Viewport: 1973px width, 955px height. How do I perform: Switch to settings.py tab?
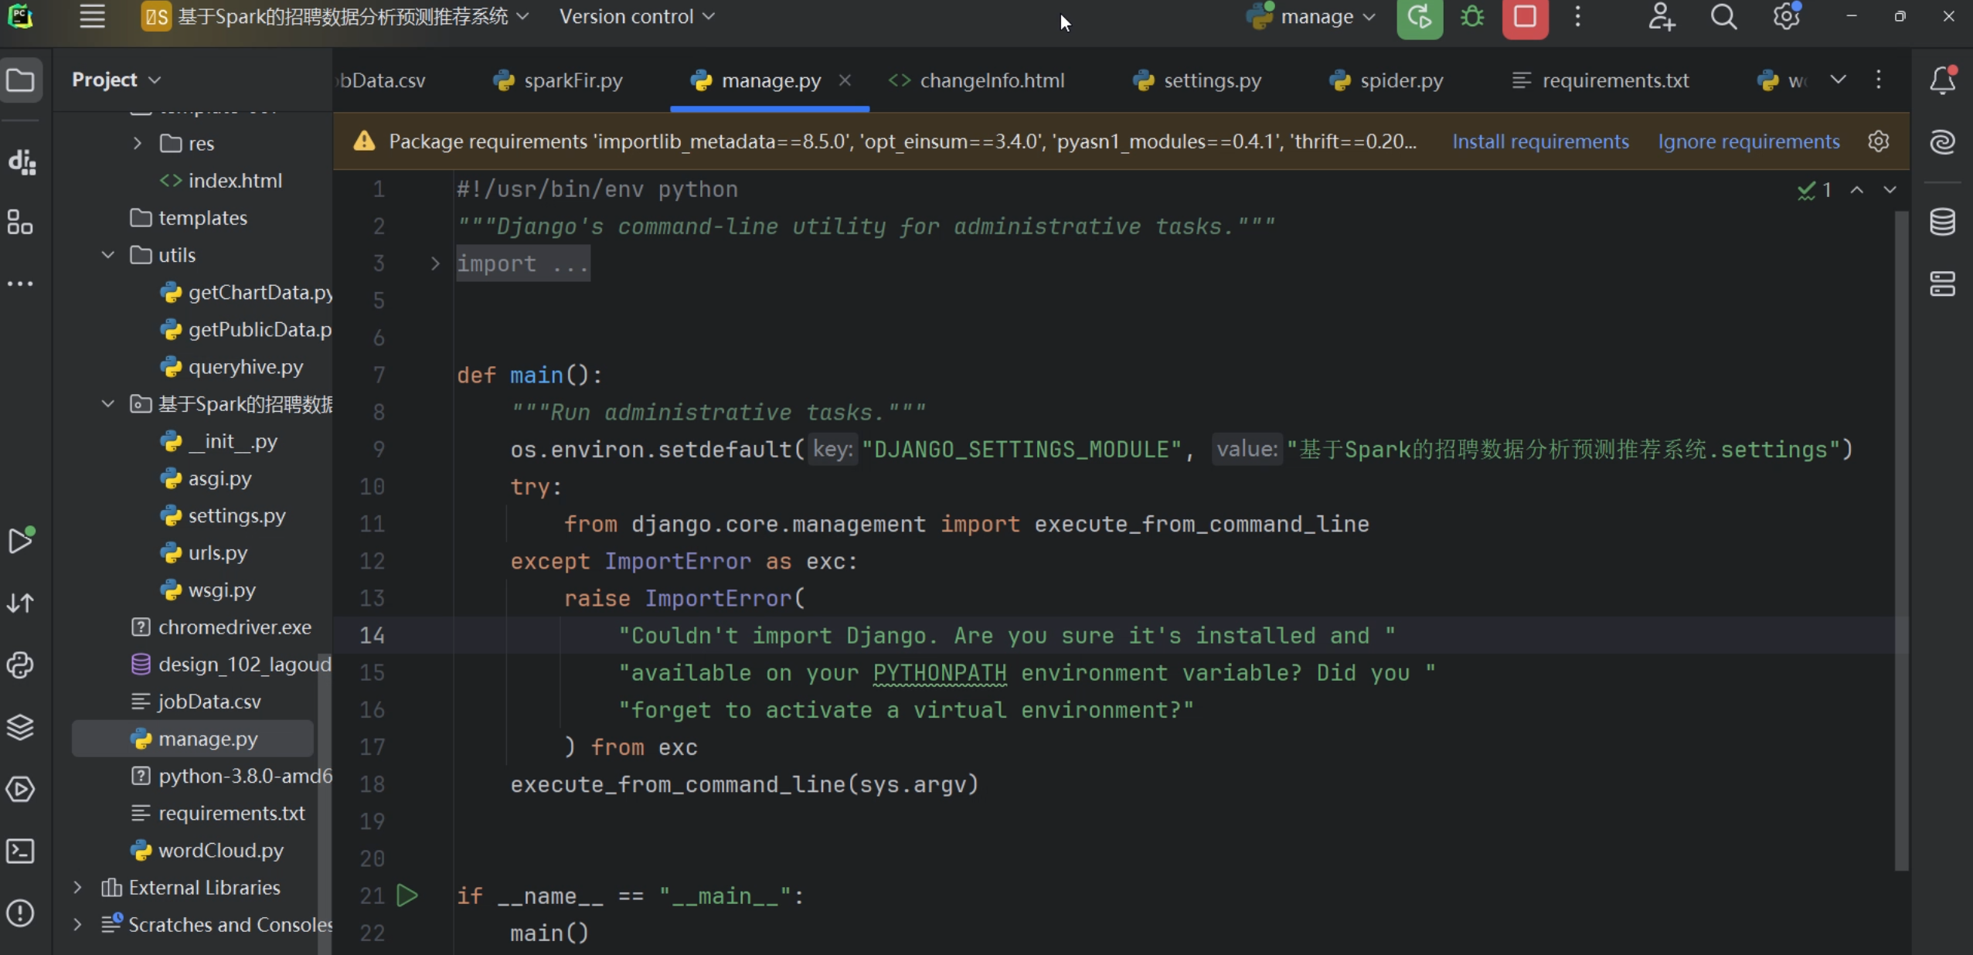1197,80
